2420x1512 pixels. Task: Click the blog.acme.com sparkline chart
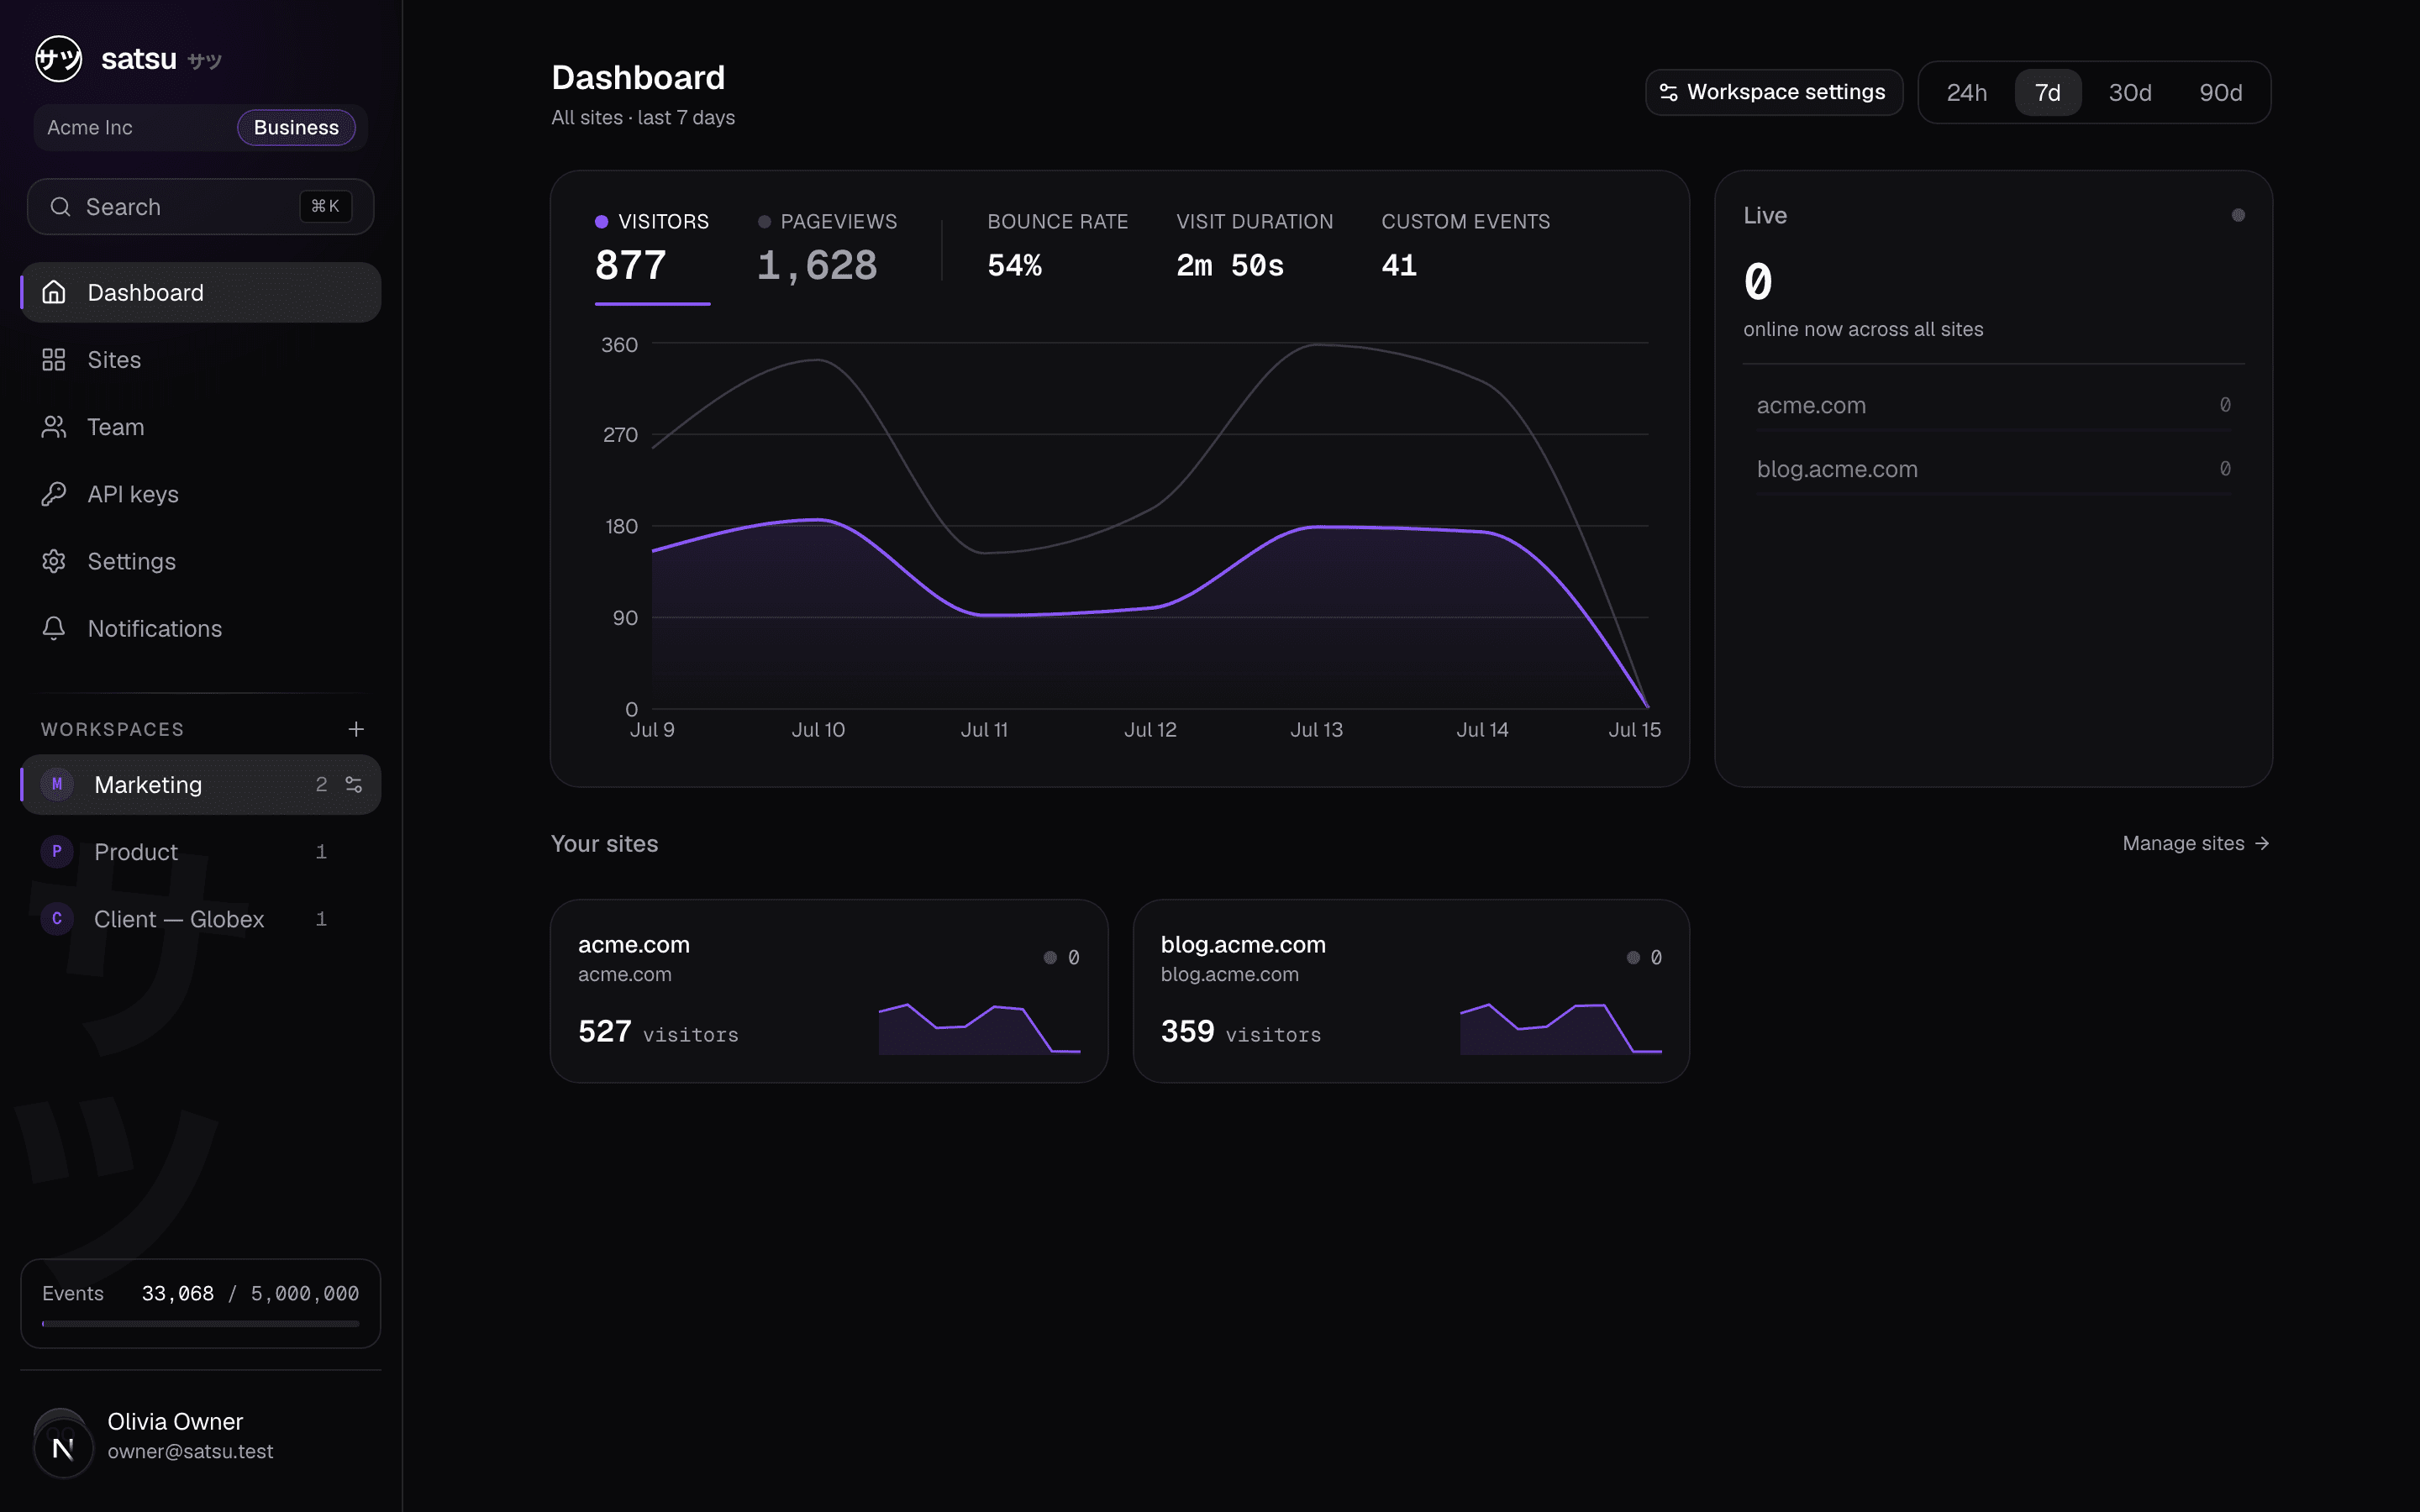1561,1028
